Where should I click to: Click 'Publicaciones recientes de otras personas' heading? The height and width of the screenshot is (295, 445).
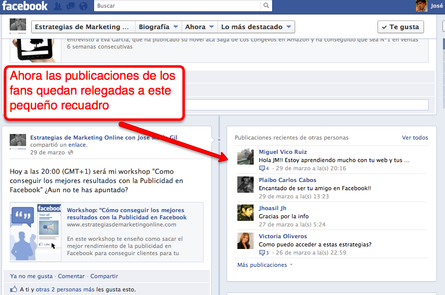[292, 138]
